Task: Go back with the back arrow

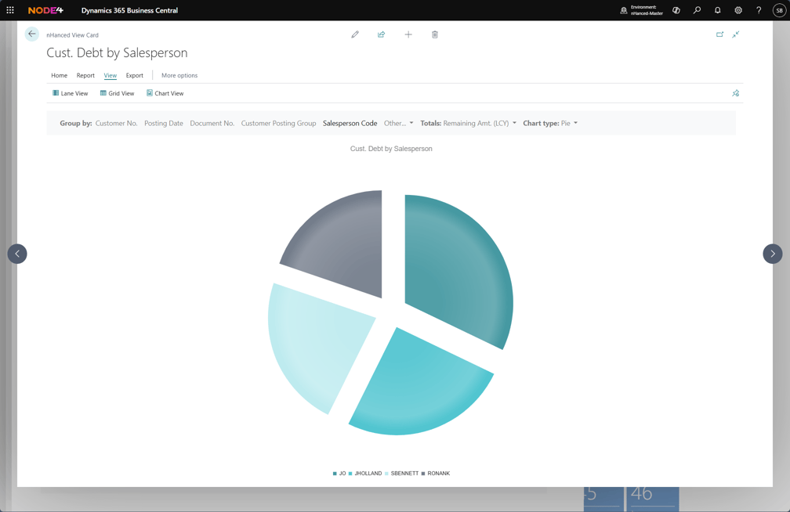Action: 31,34
